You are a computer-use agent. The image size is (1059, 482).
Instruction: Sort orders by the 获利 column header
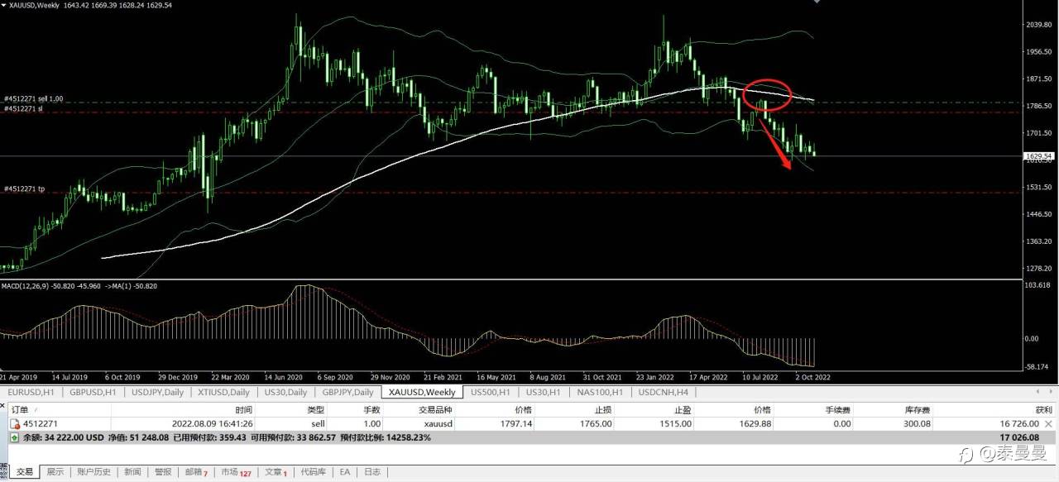point(1043,409)
